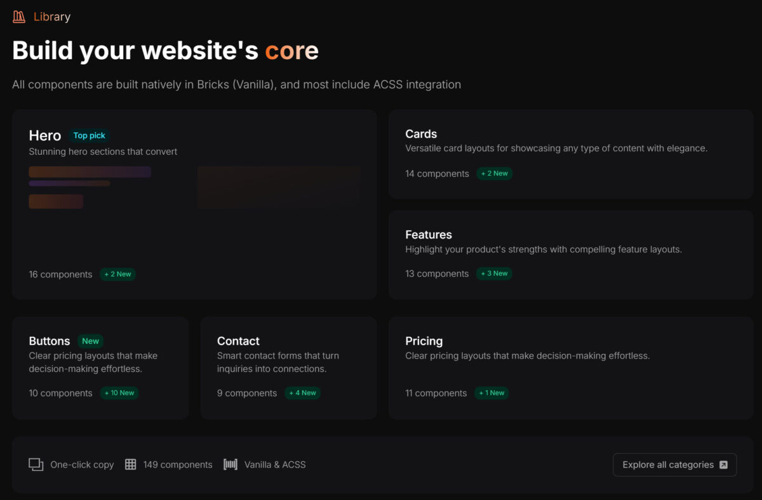The width and height of the screenshot is (762, 500).
Task: Click the +1 New badge in Pricing card
Action: (x=491, y=393)
